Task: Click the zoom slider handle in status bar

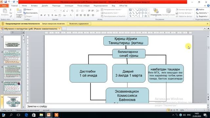Action: click(x=196, y=110)
